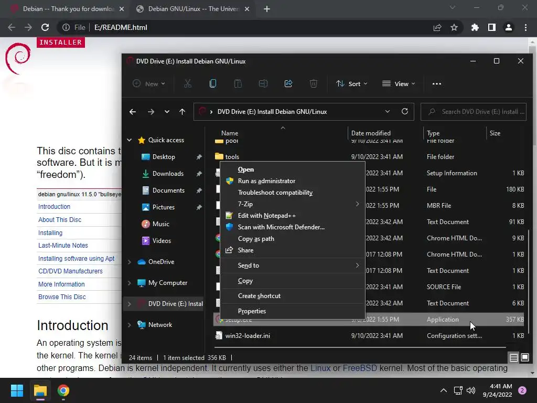Expand Network tree node
The height and width of the screenshot is (403, 537).
point(130,324)
